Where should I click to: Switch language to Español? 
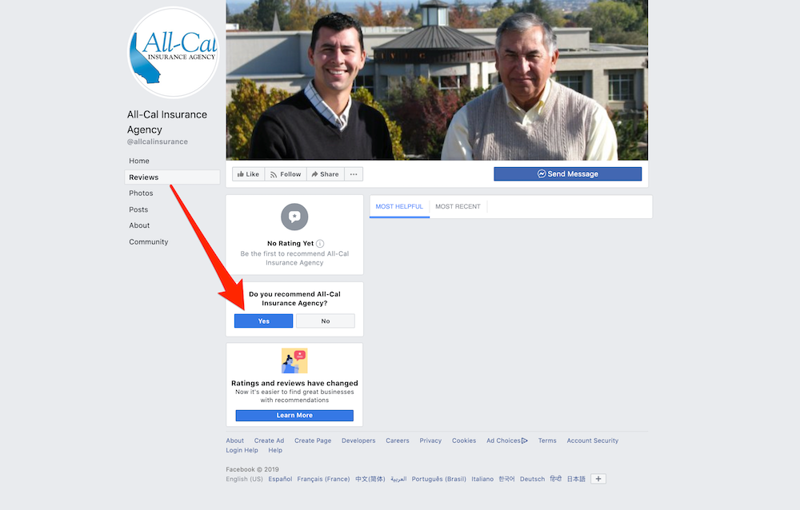(x=280, y=479)
